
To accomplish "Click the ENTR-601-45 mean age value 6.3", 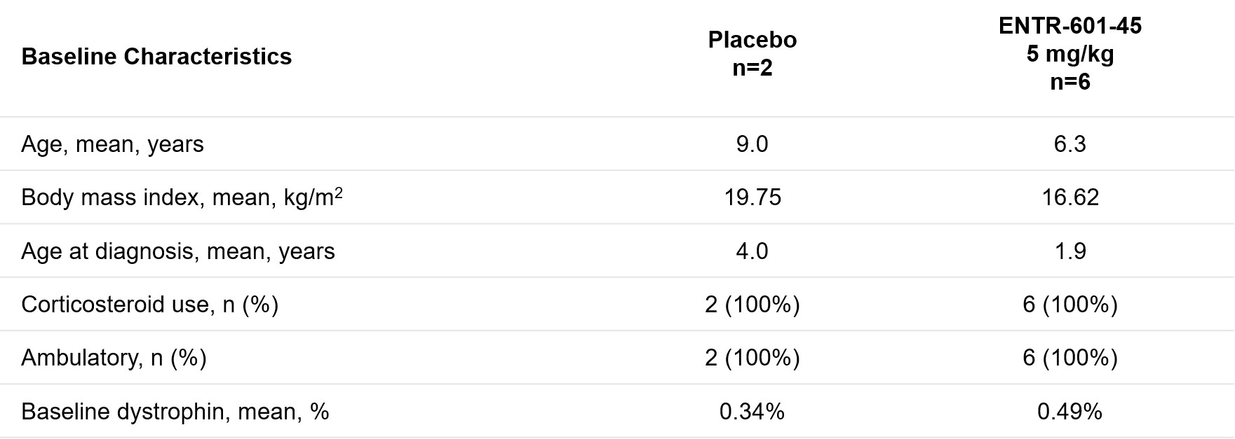I will [x=1070, y=144].
